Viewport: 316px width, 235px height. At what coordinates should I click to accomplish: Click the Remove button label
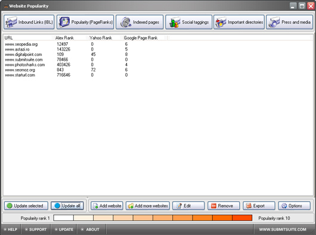pos(225,206)
